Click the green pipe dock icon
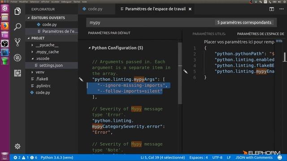Image resolution: width=287 pixels, height=161 pixels. (5, 61)
